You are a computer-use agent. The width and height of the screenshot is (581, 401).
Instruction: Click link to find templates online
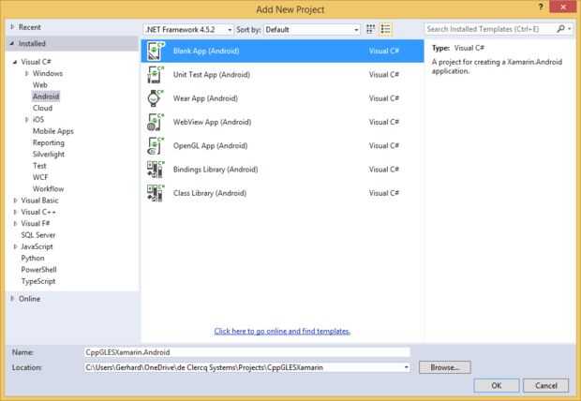(282, 332)
